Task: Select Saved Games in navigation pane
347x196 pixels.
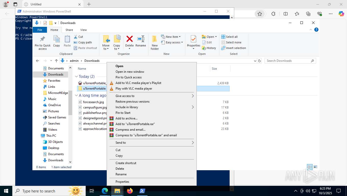Action: coord(57,117)
